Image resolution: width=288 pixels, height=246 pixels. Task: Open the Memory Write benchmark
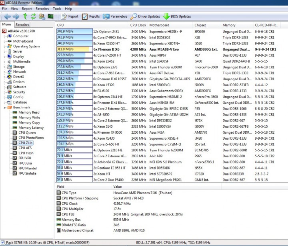click(29, 117)
